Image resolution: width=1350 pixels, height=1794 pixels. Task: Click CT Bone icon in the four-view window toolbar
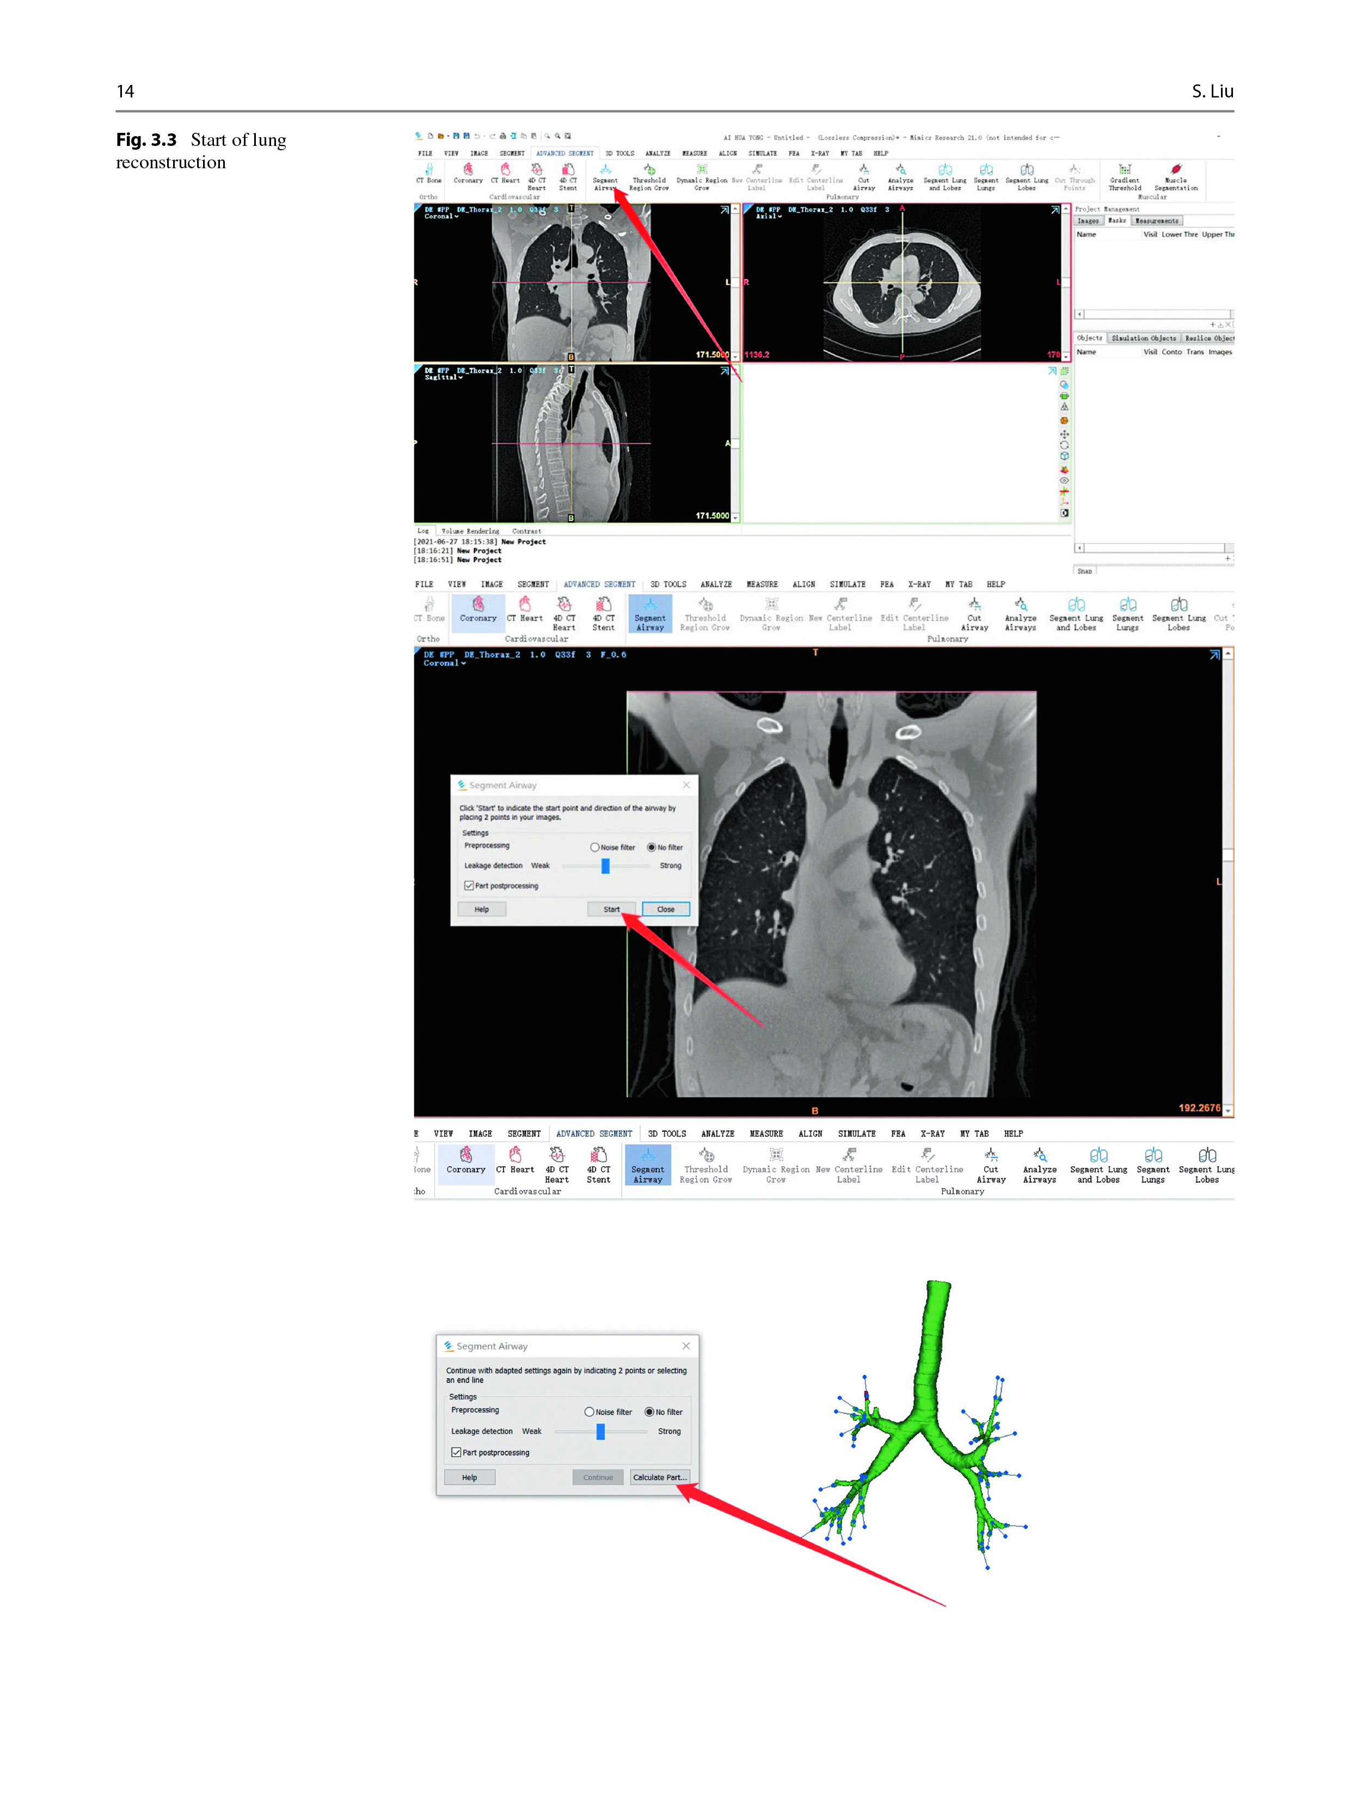[428, 174]
